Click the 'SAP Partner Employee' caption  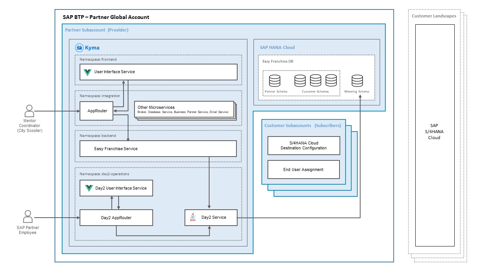pos(28,230)
